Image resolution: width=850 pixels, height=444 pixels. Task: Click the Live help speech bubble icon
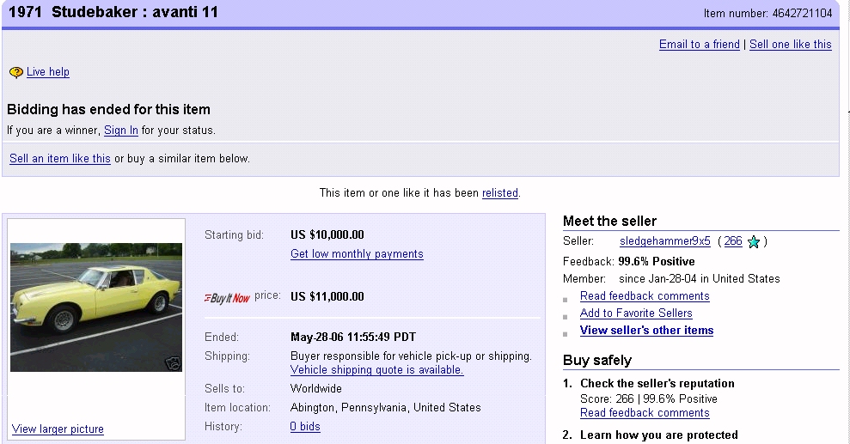click(15, 73)
